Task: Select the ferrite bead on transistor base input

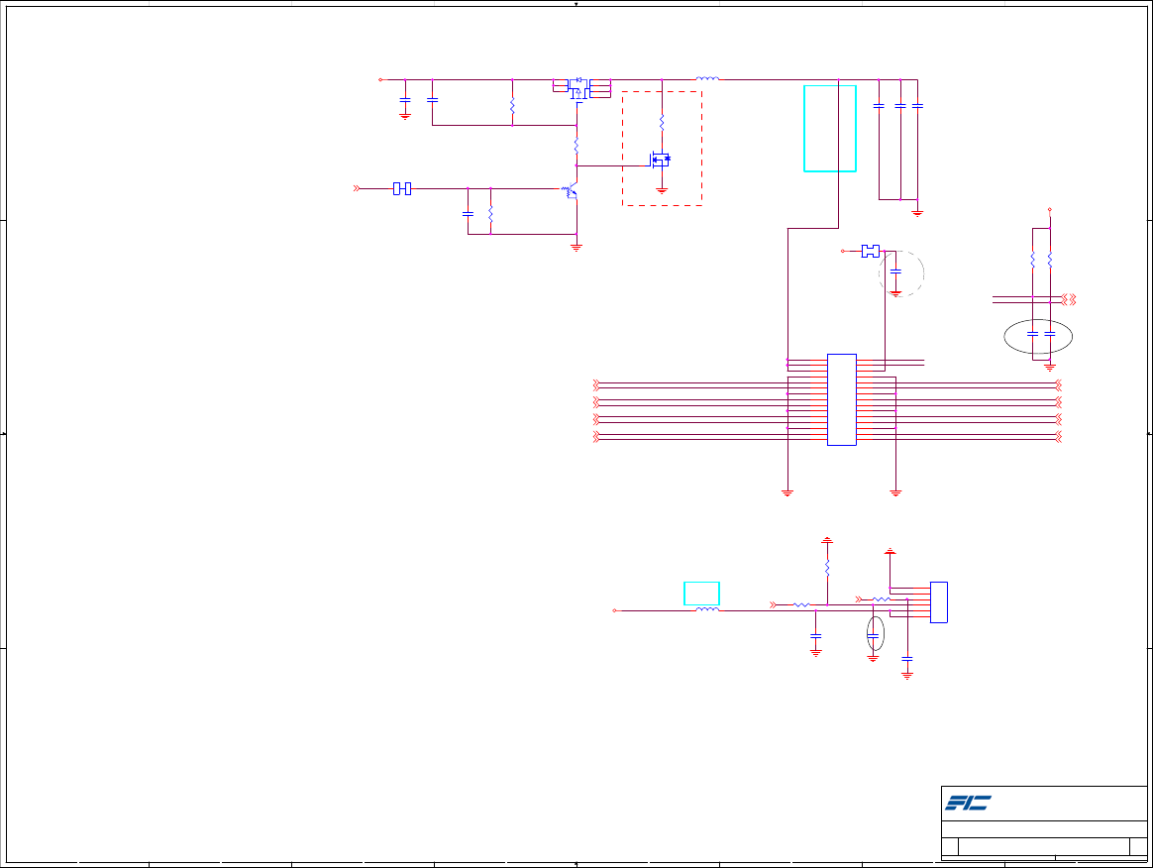Action: pos(401,189)
